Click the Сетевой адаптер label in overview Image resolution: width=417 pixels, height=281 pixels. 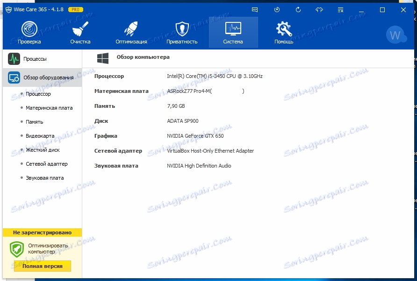[118, 151]
